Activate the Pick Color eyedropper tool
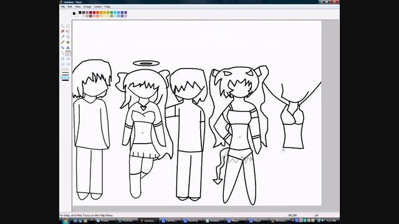This screenshot has height=224, width=399. click(x=62, y=37)
